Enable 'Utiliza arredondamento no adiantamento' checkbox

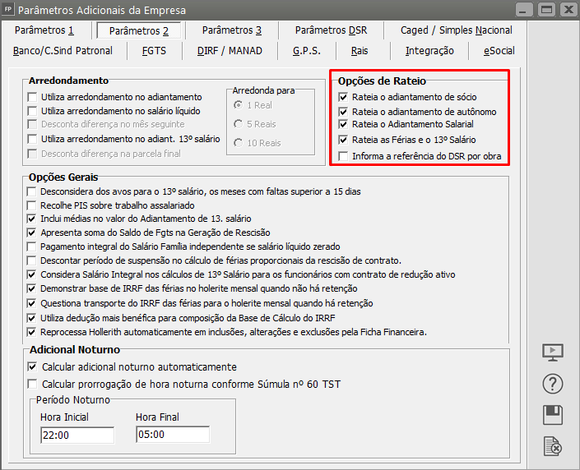pos(32,97)
